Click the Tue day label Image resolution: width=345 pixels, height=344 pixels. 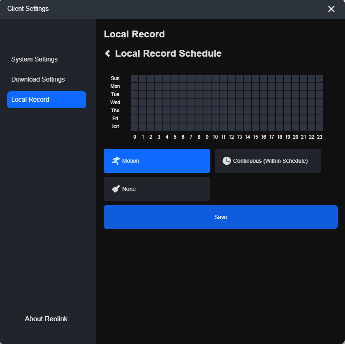click(x=115, y=94)
